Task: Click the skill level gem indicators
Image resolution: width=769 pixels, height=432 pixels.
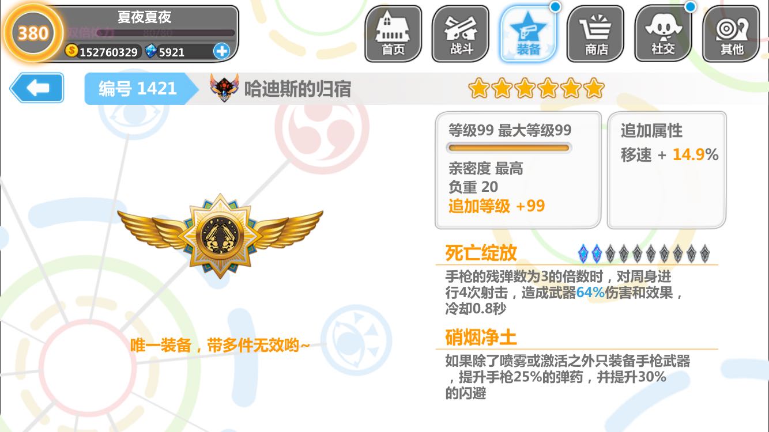Action: 644,253
